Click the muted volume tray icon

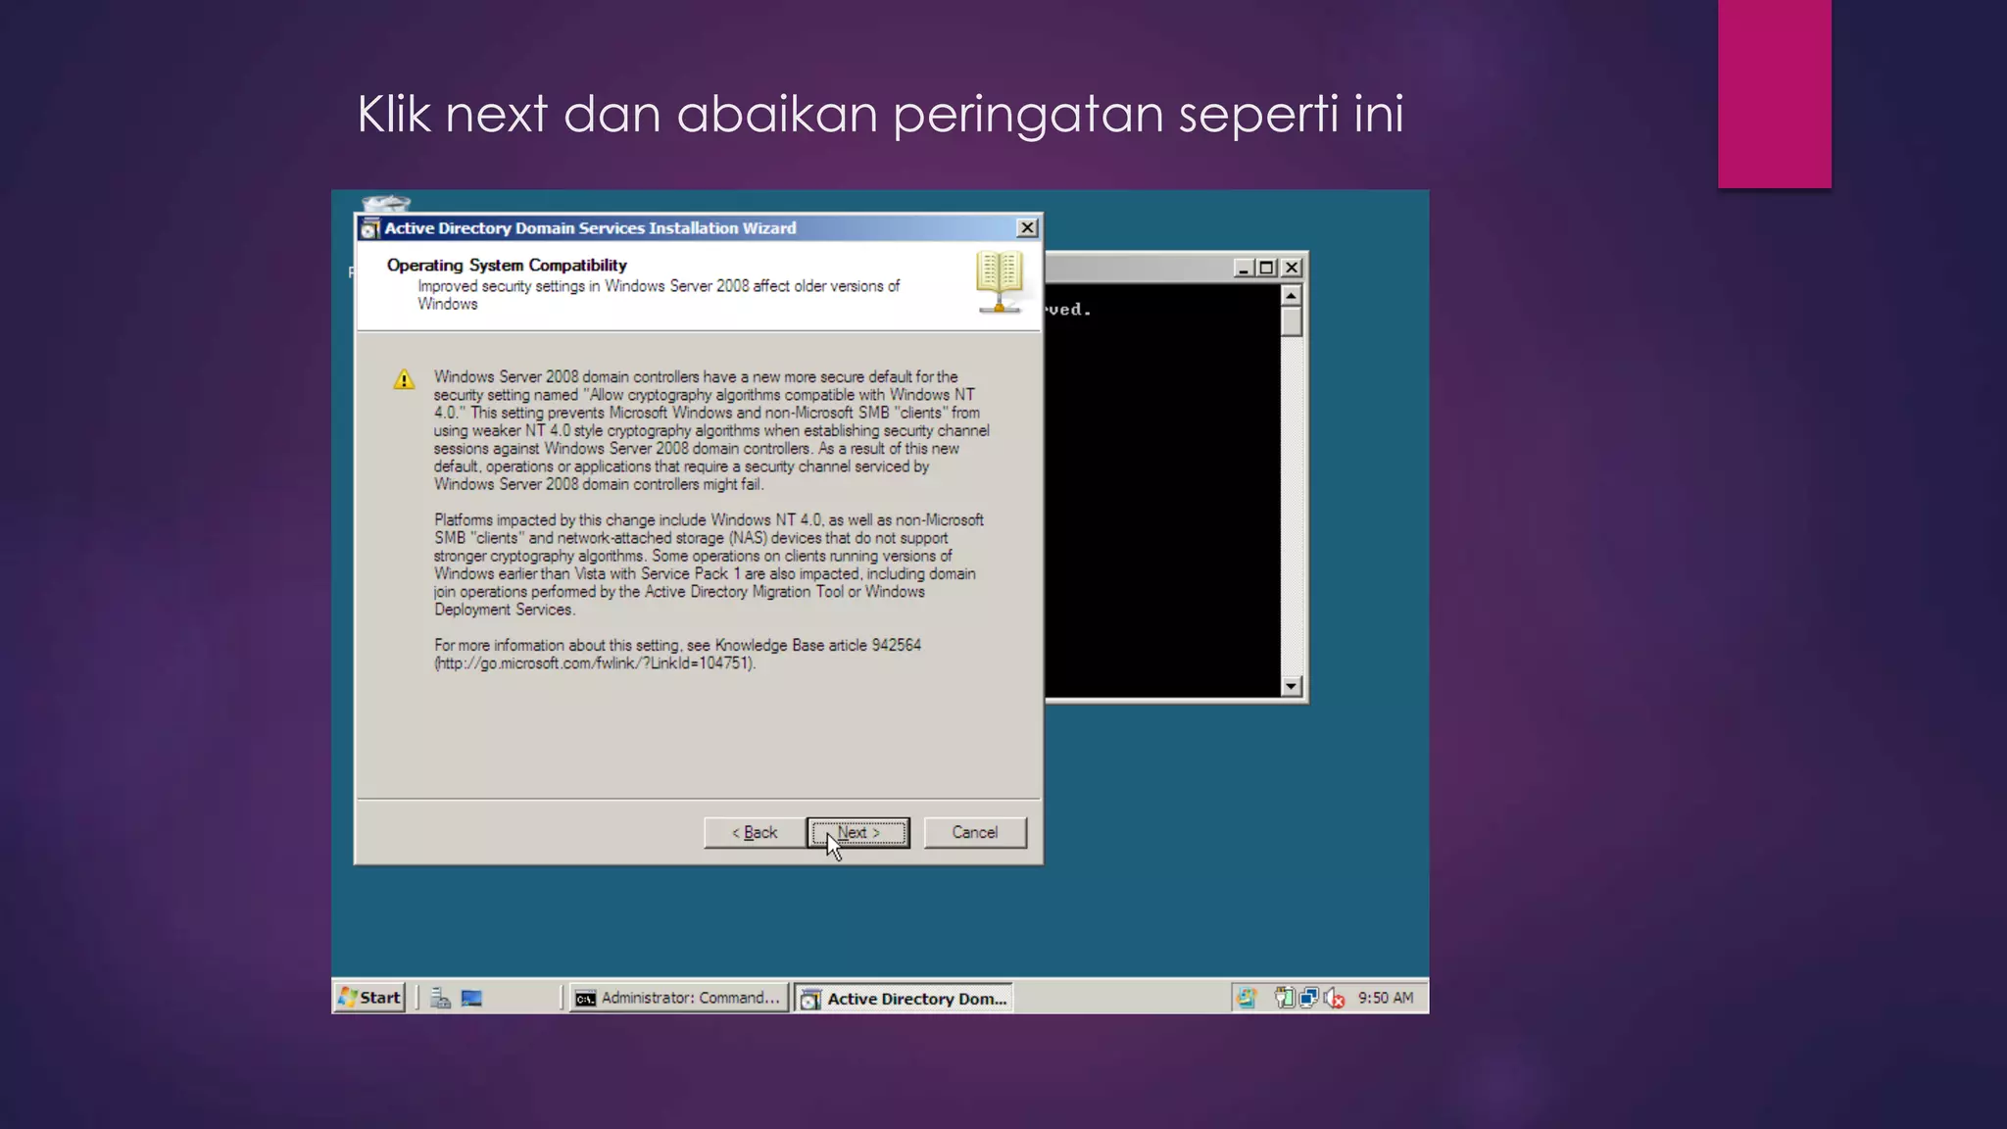(x=1334, y=998)
